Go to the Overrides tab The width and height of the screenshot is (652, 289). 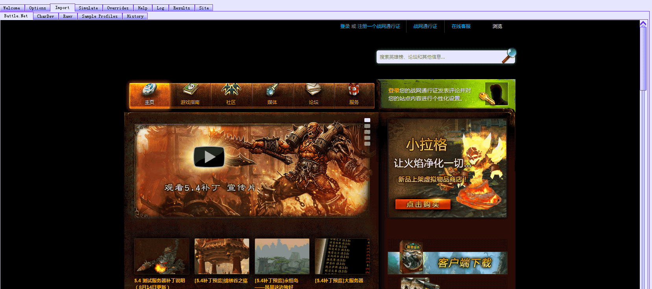click(x=118, y=8)
